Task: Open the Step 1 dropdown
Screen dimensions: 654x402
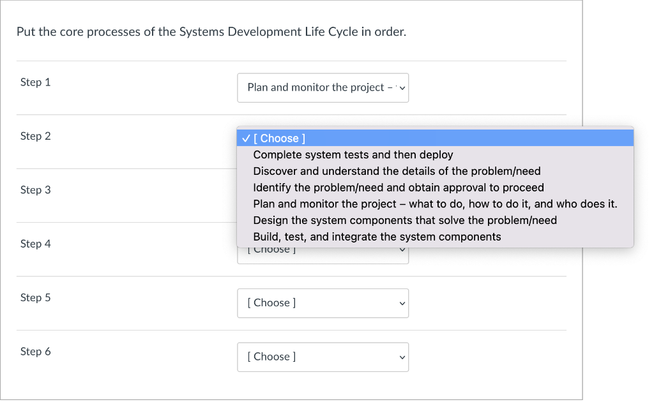Action: coord(323,88)
